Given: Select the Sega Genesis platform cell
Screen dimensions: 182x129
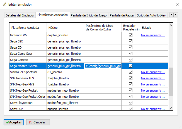Looking at the screenshot, I should point(28,60).
